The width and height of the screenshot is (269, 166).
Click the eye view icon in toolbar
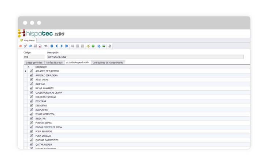pyautogui.click(x=46, y=46)
